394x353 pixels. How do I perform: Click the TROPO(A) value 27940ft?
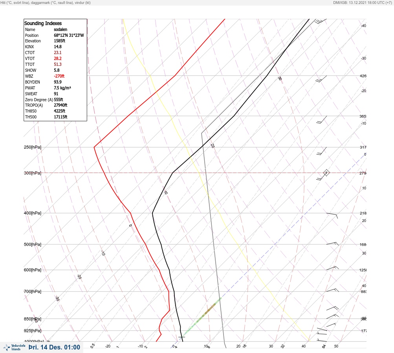[x=60, y=105]
